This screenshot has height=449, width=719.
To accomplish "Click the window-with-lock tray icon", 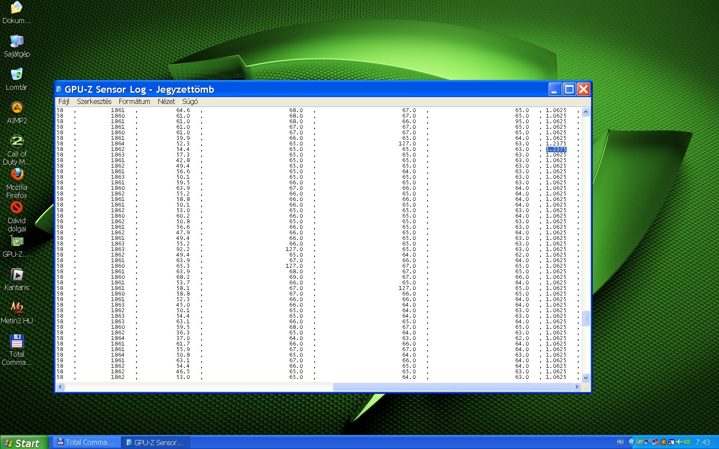I will pyautogui.click(x=671, y=442).
